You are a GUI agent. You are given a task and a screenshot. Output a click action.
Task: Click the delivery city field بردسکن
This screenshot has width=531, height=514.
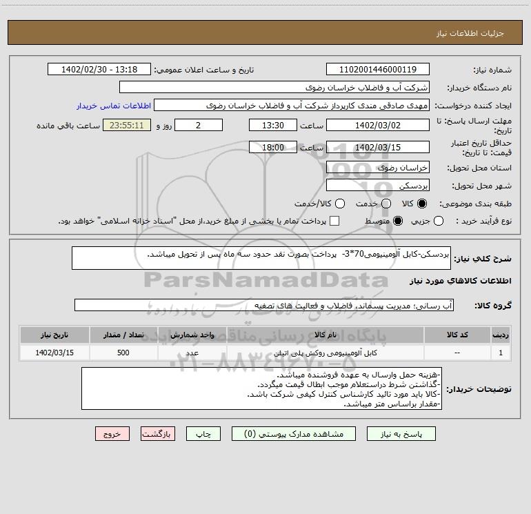378,186
